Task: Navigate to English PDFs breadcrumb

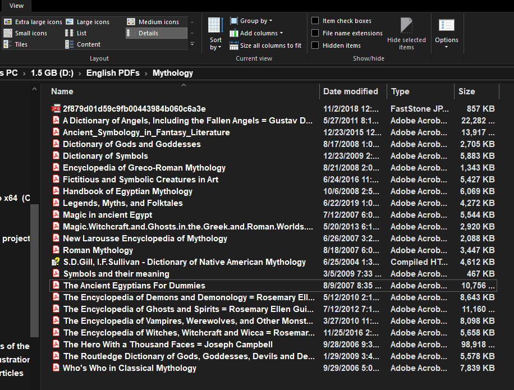Action: click(113, 73)
